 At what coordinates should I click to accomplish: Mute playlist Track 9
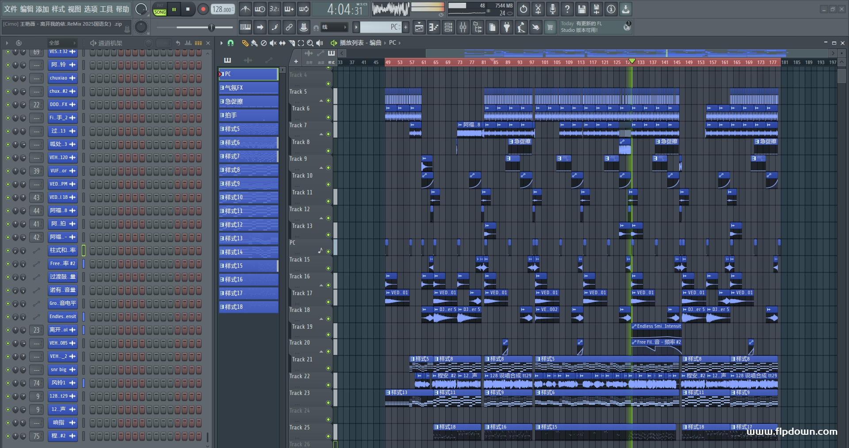[328, 167]
